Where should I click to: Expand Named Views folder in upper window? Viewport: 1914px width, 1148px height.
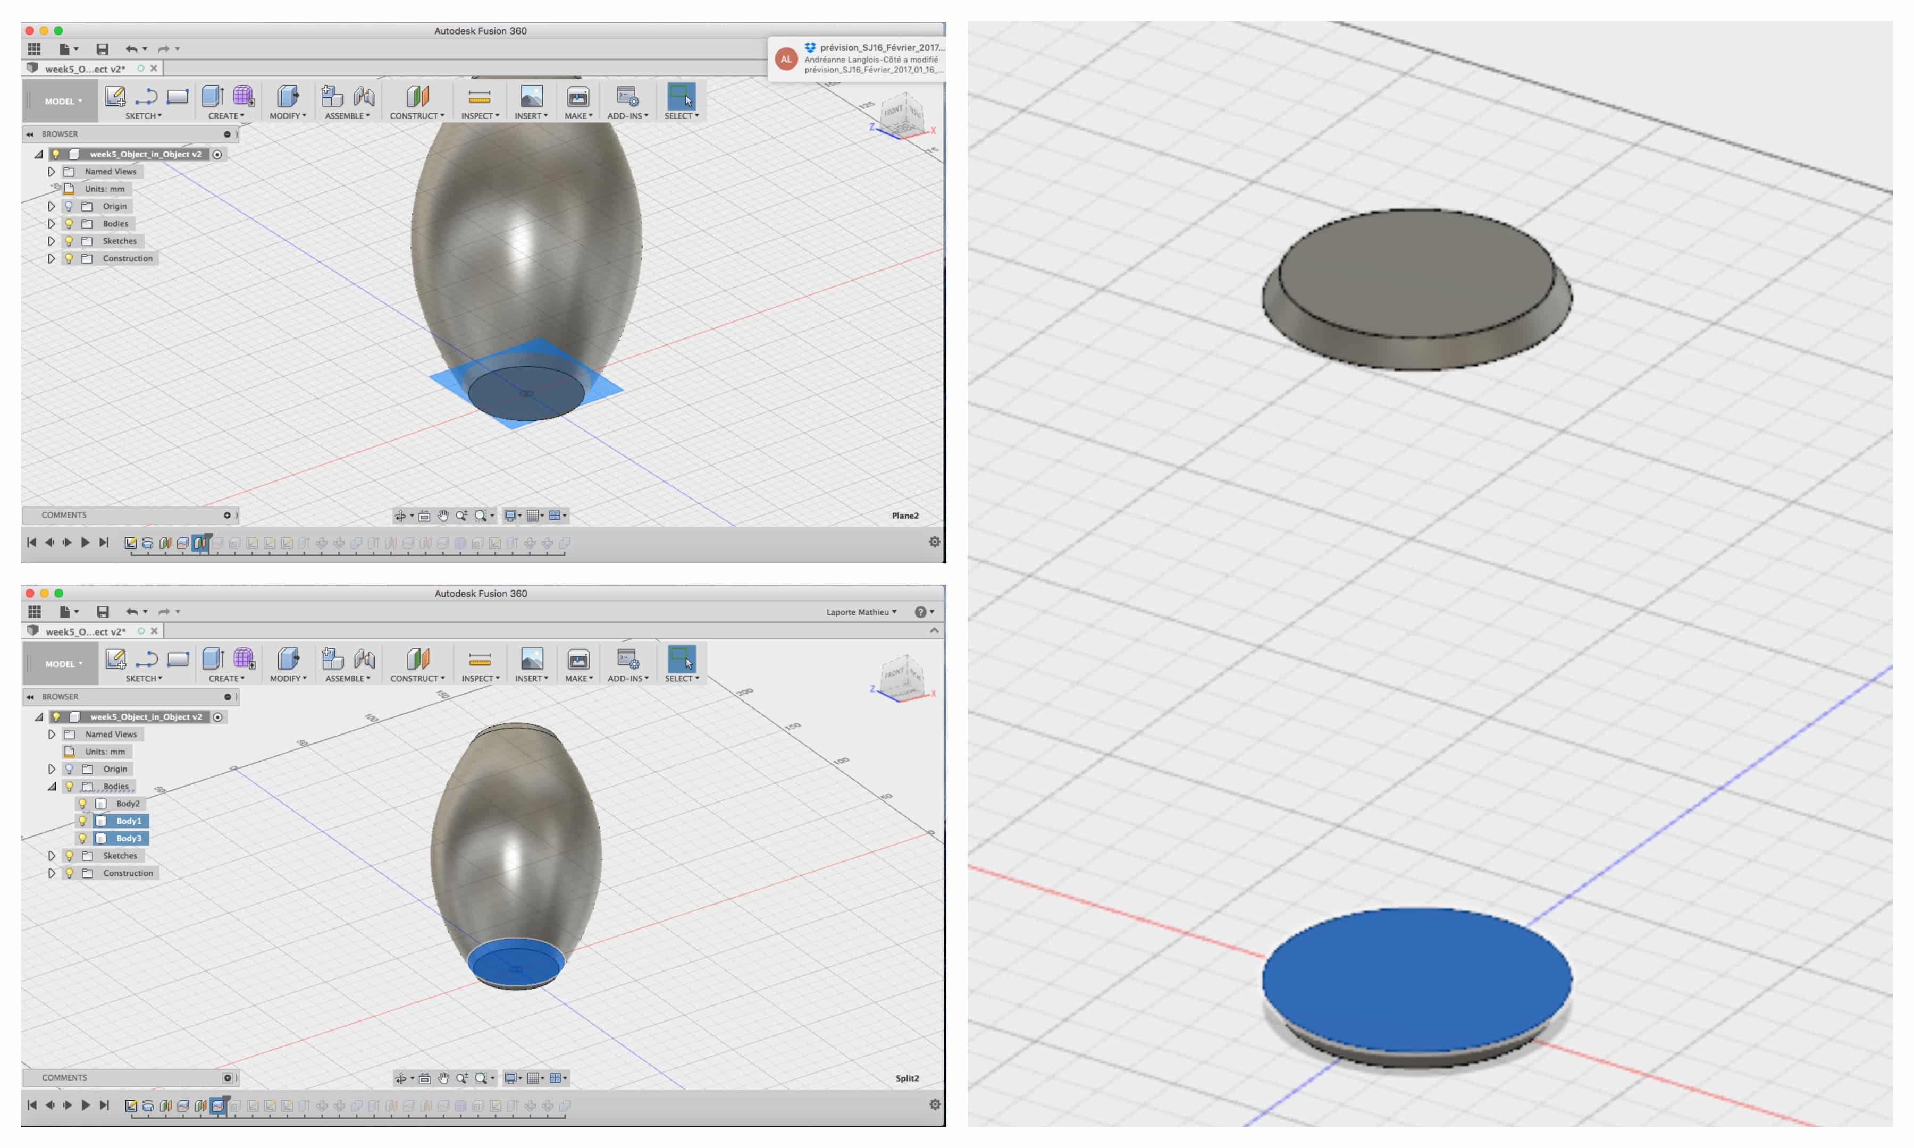pos(52,171)
